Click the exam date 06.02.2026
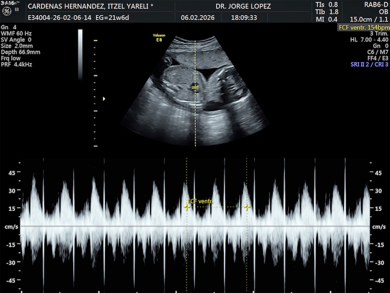This screenshot has height=293, width=390. pyautogui.click(x=198, y=19)
